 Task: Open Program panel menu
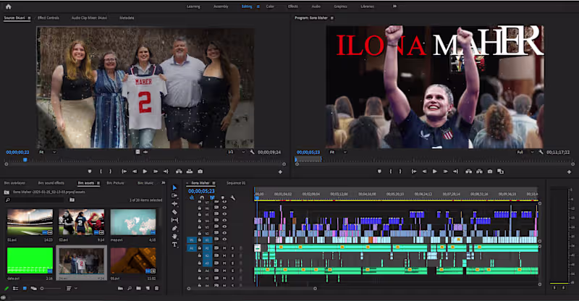click(332, 18)
